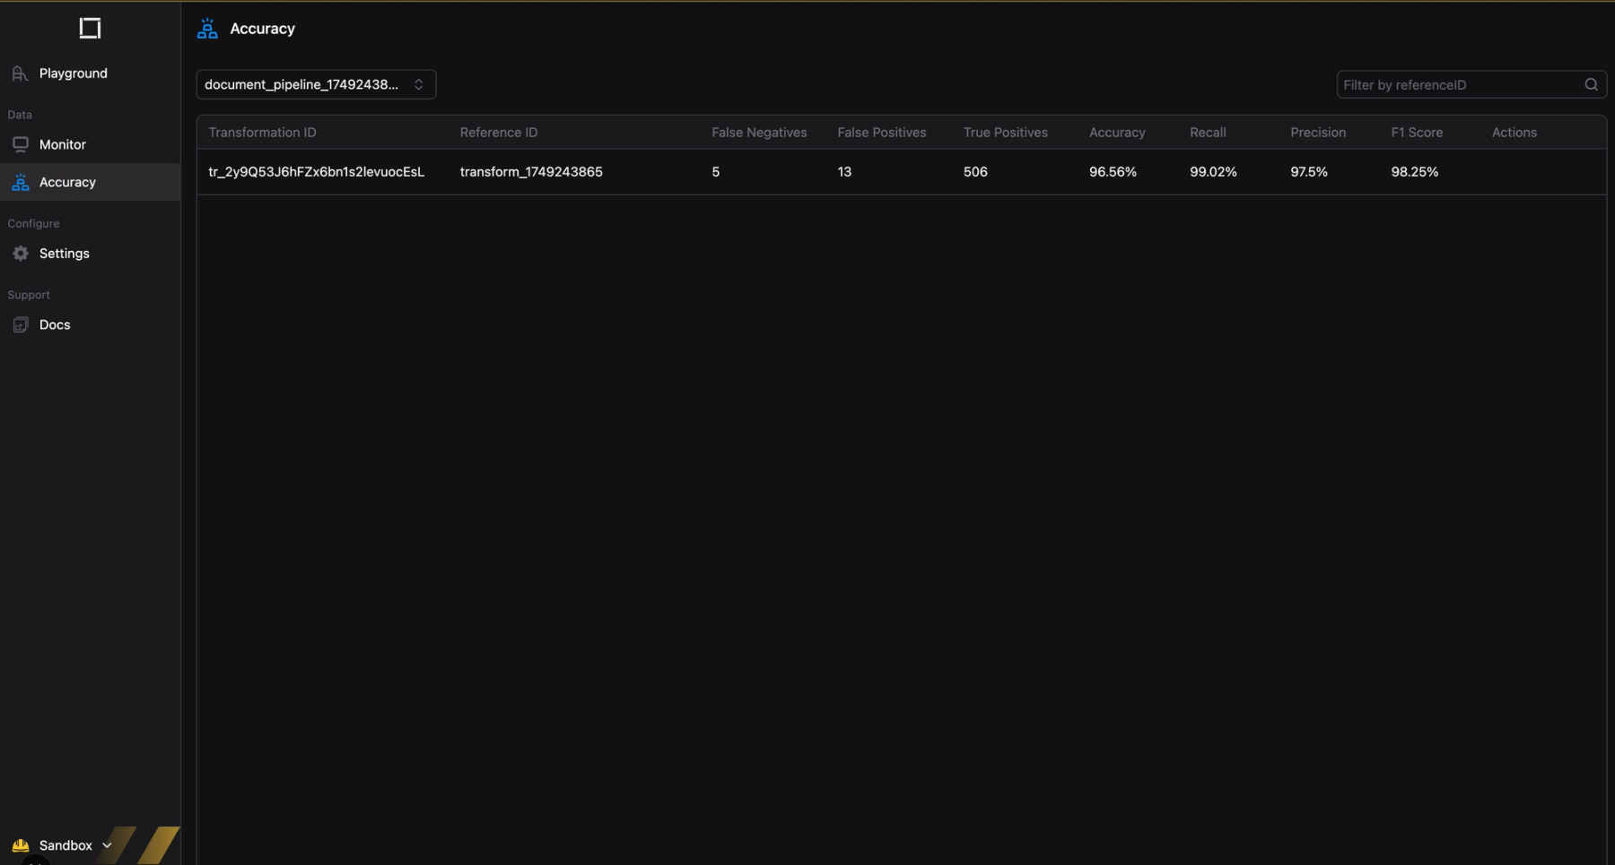
Task: Click the Sandbox environment label
Action: coord(65,845)
